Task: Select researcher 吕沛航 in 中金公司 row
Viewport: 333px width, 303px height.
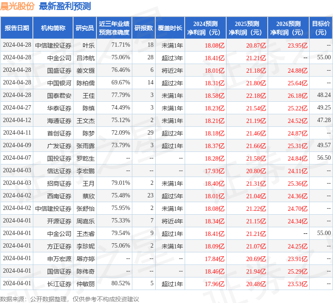Action: (86, 58)
